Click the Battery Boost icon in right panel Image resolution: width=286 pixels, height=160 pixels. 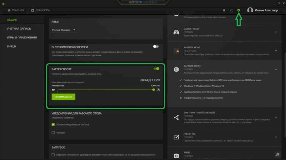point(176,70)
